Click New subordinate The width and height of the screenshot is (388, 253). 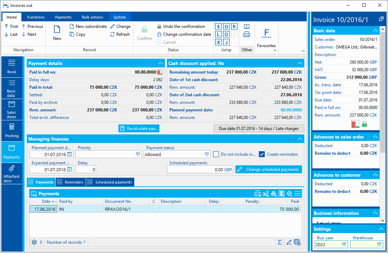[88, 26]
